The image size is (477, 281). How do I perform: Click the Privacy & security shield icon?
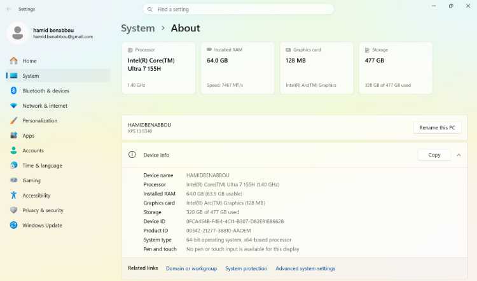click(14, 210)
